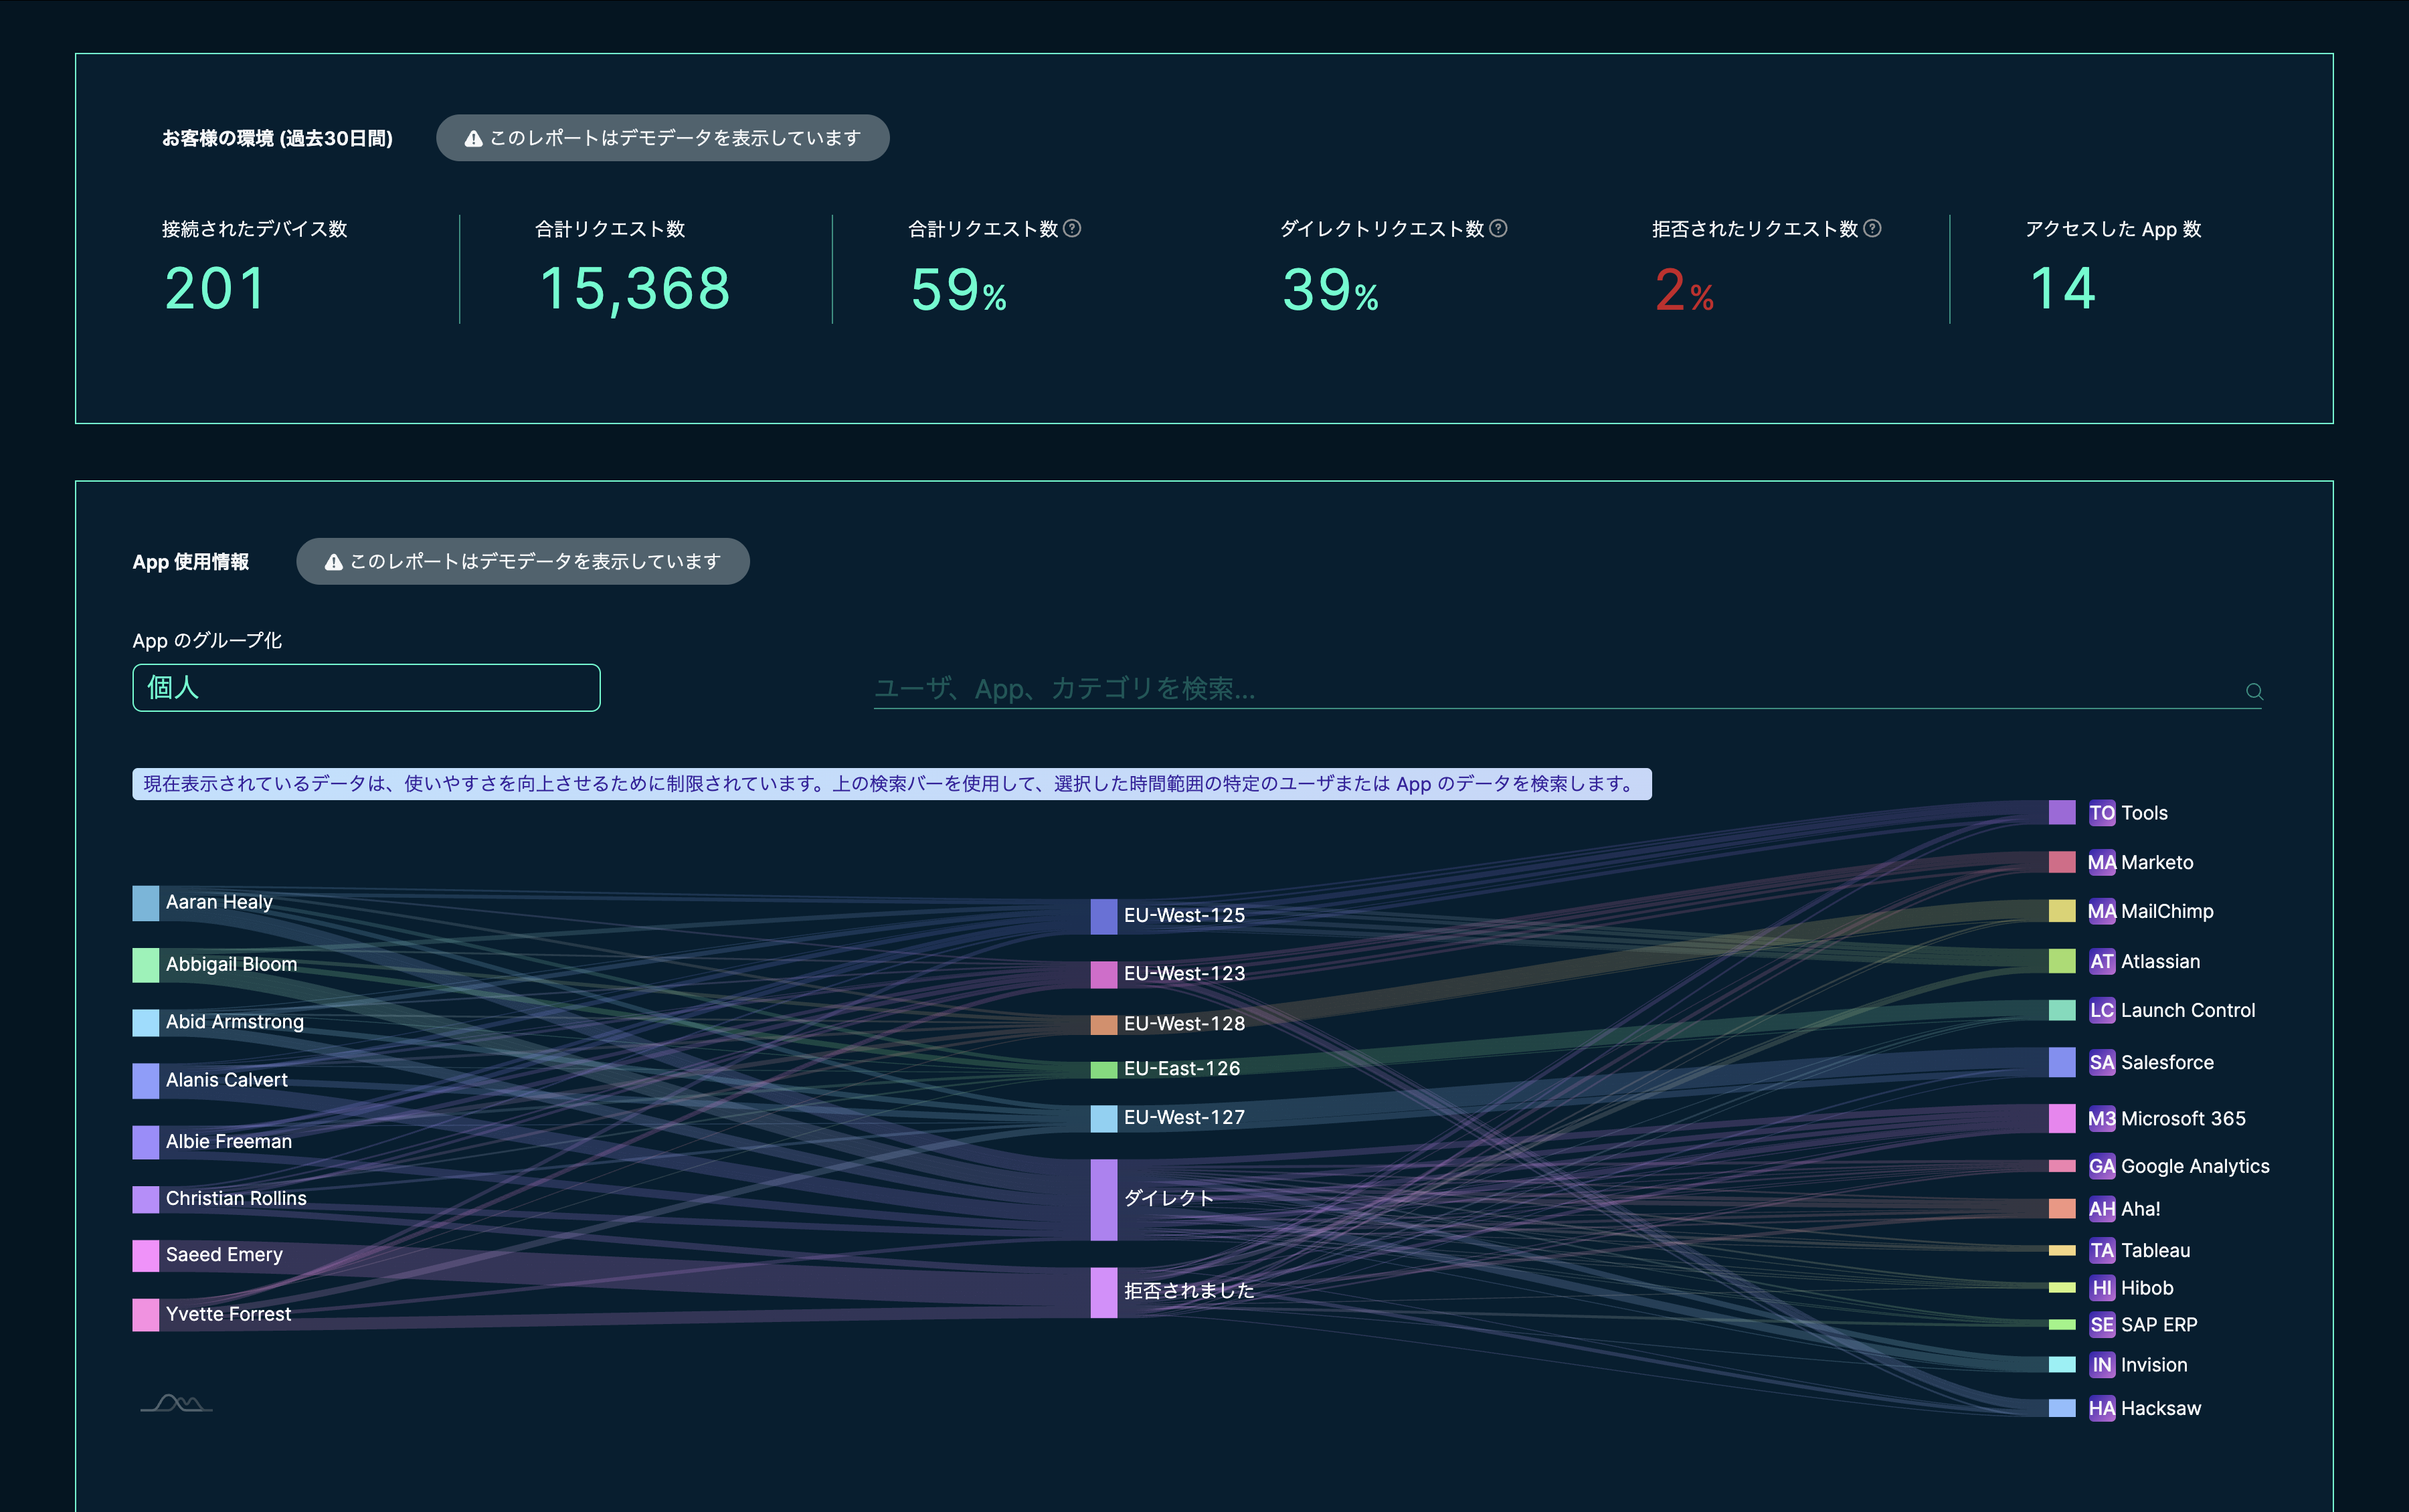The height and width of the screenshot is (1512, 2409).
Task: Click the M3 badge for Microsoft 365
Action: click(2102, 1118)
